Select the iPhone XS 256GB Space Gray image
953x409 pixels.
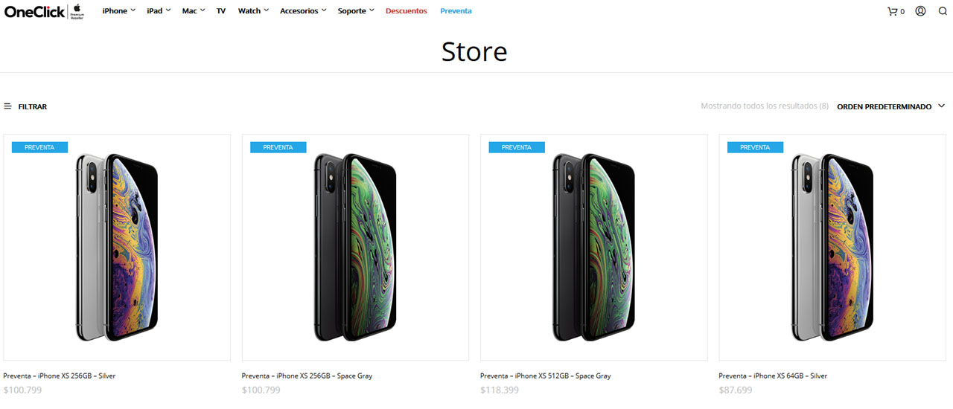(355, 247)
